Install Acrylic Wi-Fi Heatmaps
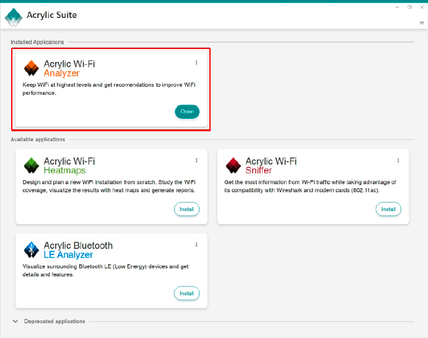Image resolution: width=428 pixels, height=338 pixels. click(x=186, y=209)
